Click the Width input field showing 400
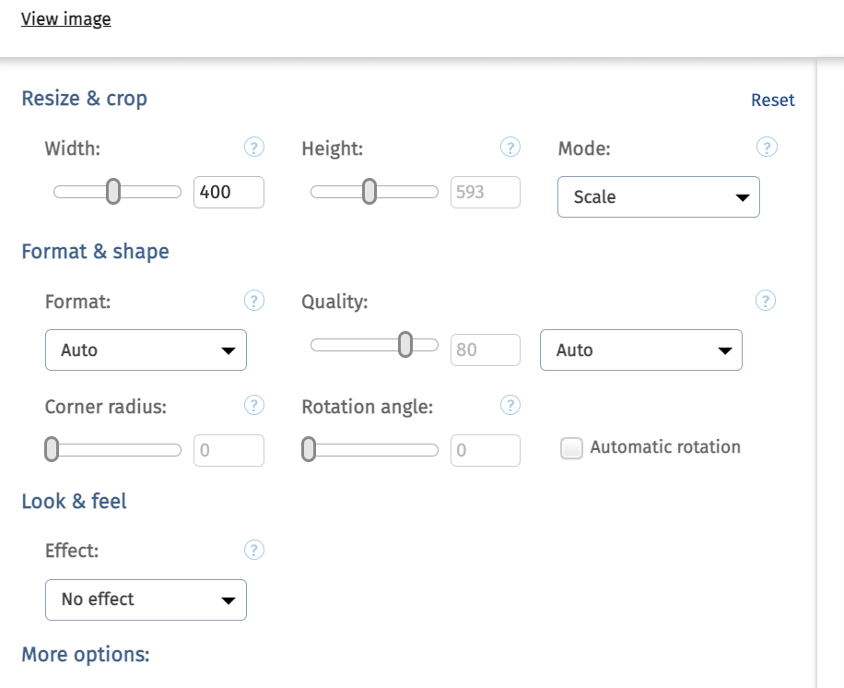The height and width of the screenshot is (688, 844). click(229, 192)
